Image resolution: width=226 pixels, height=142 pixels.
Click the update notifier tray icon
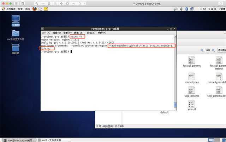coord(176,9)
